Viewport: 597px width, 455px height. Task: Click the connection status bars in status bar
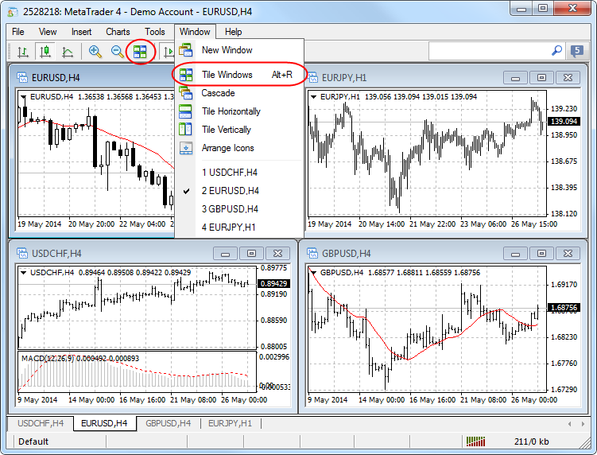coord(475,441)
